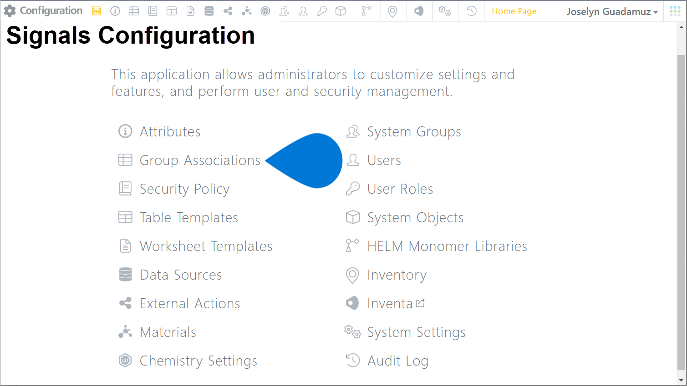Open the Attributes link in the list
The image size is (687, 386).
coord(170,131)
